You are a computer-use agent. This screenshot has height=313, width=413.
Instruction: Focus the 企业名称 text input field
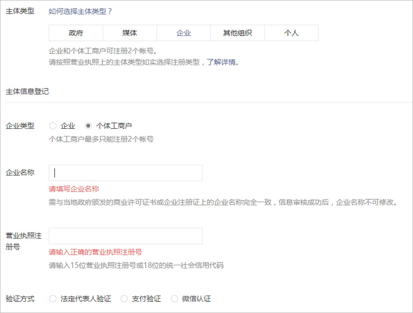[125, 173]
